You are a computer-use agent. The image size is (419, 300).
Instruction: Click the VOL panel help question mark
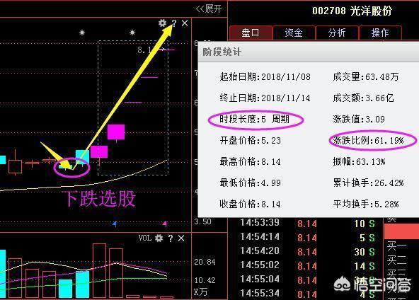pos(171,238)
